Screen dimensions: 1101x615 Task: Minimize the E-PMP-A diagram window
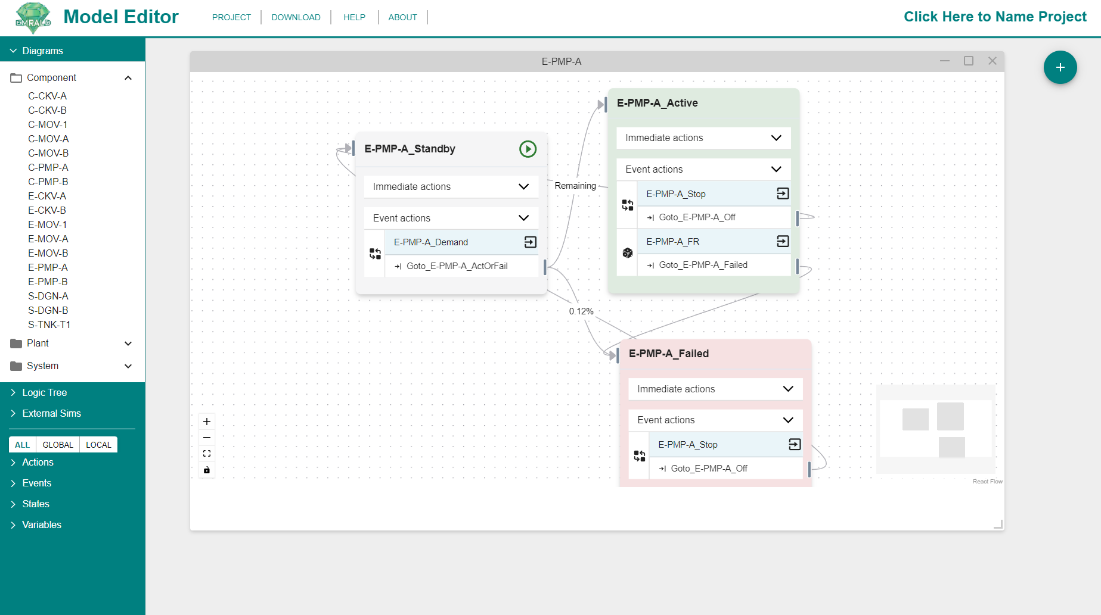[945, 61]
